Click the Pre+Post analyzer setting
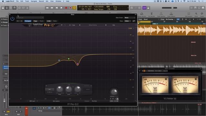The height and width of the screenshot is (116, 206). click(94, 101)
